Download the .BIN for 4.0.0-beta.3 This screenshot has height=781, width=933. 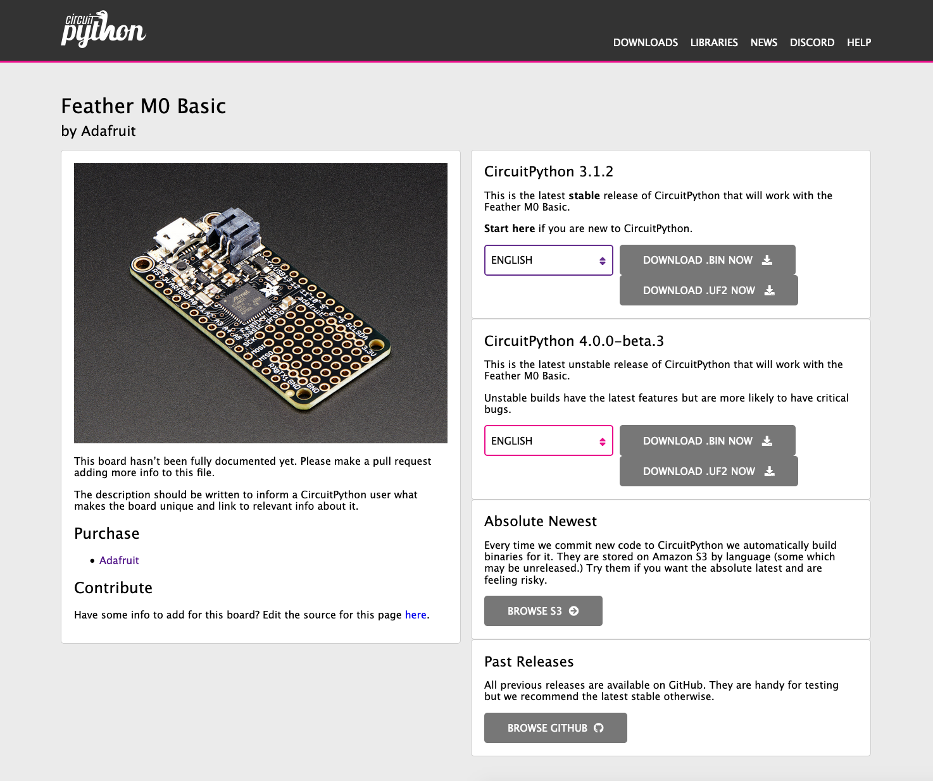[707, 441]
